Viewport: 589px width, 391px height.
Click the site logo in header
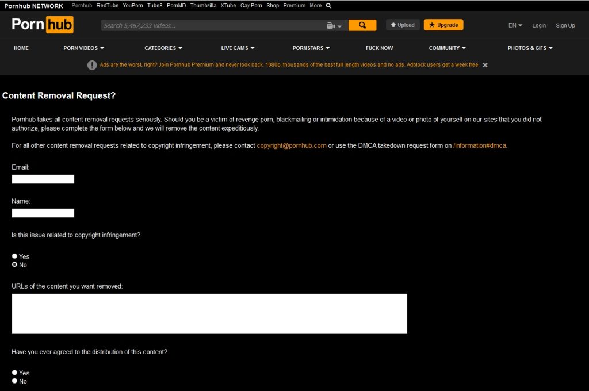(43, 25)
